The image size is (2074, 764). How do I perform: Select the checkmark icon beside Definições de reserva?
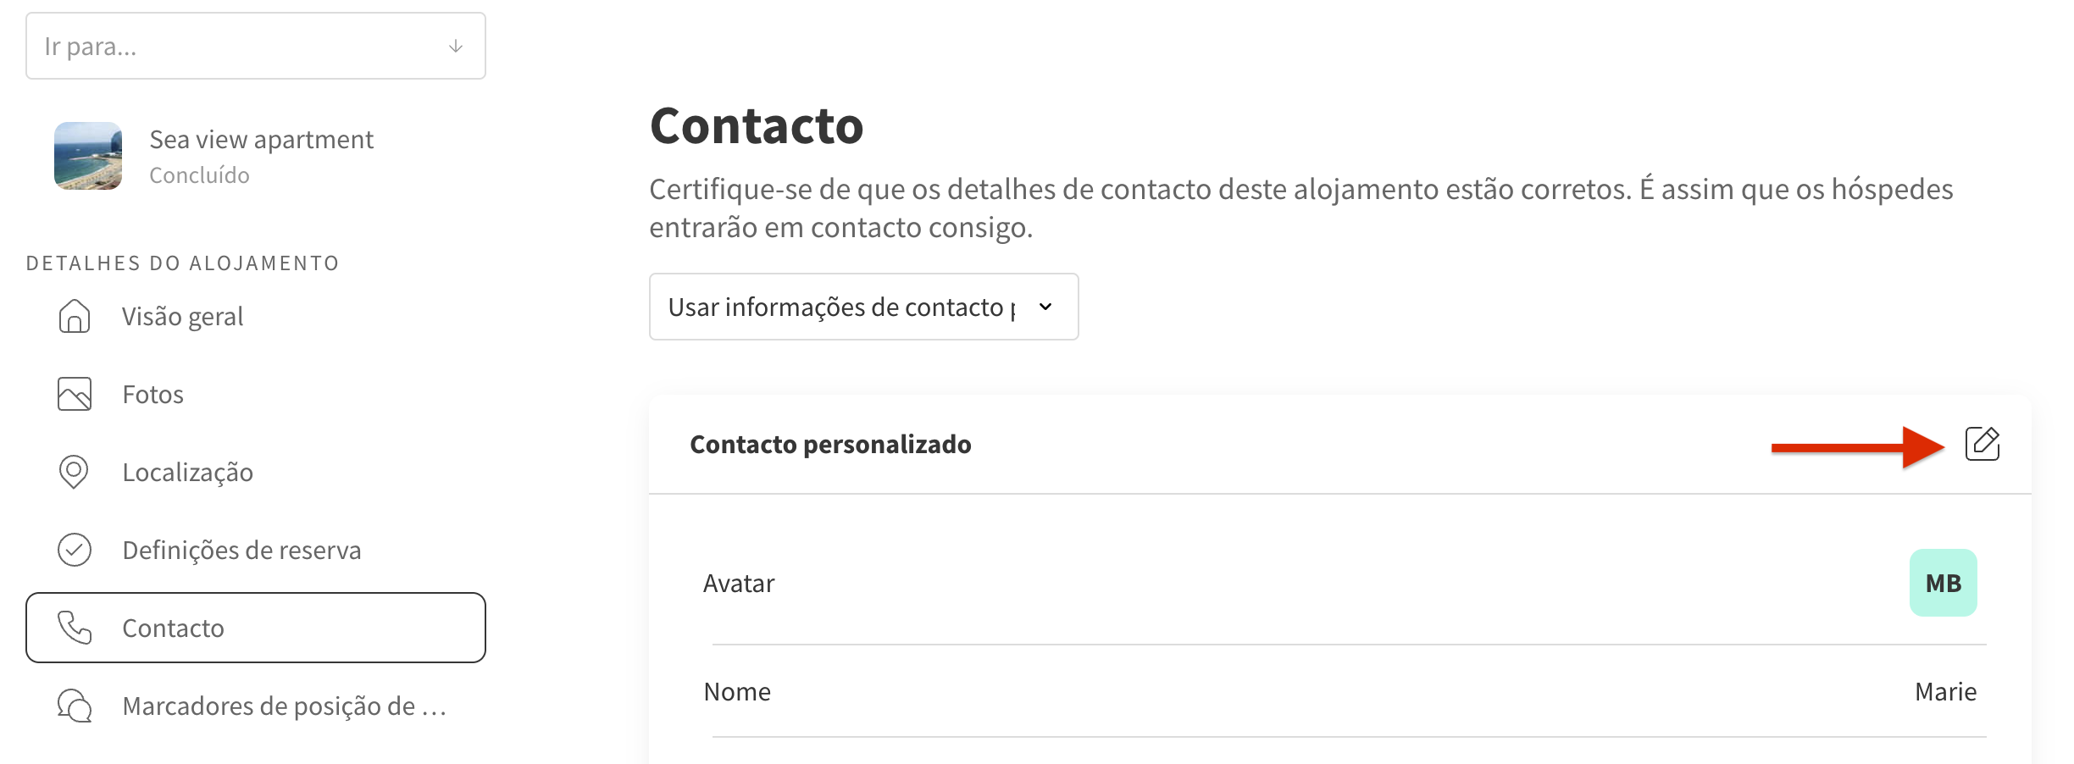point(75,551)
